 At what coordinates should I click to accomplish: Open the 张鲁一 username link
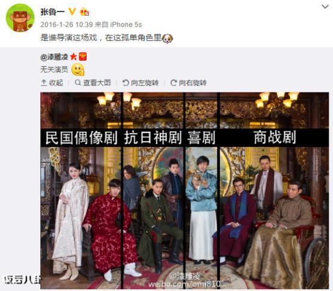click(x=52, y=12)
